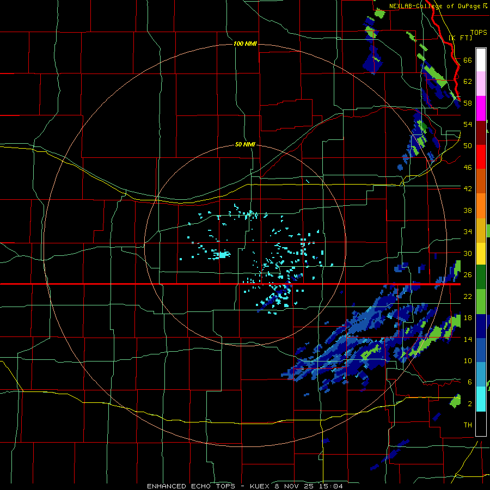Click the 38 legend scale value

468,210
